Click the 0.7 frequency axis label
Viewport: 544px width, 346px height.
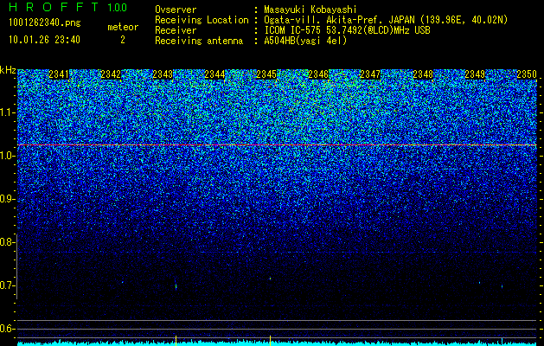(6, 285)
